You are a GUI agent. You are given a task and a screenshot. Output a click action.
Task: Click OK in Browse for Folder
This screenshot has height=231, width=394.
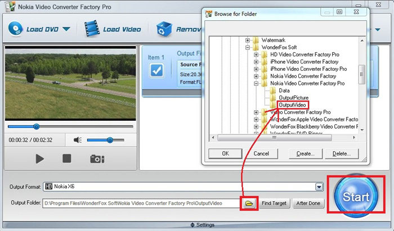click(x=225, y=153)
